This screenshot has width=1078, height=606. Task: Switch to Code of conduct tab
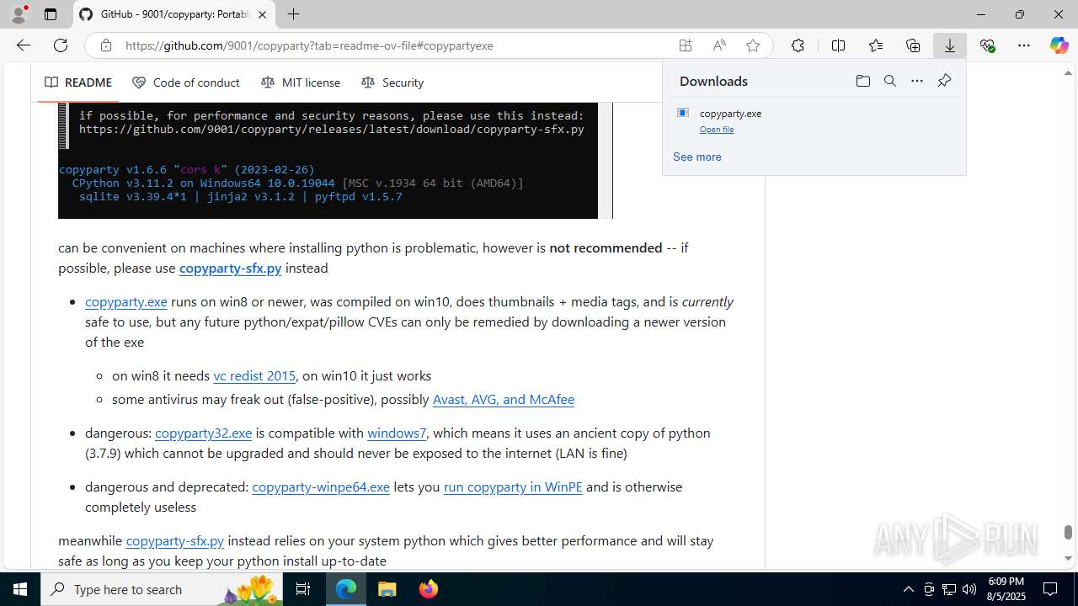tap(186, 82)
